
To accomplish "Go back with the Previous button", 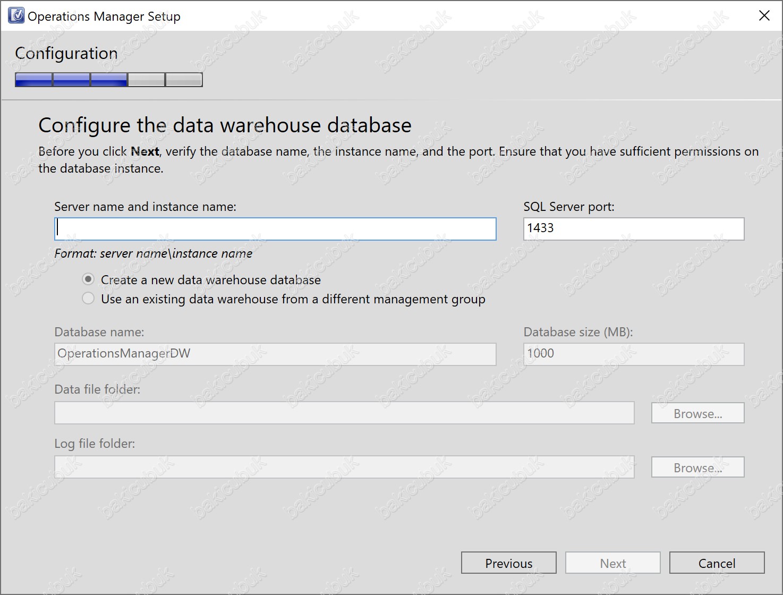I will coord(509,563).
